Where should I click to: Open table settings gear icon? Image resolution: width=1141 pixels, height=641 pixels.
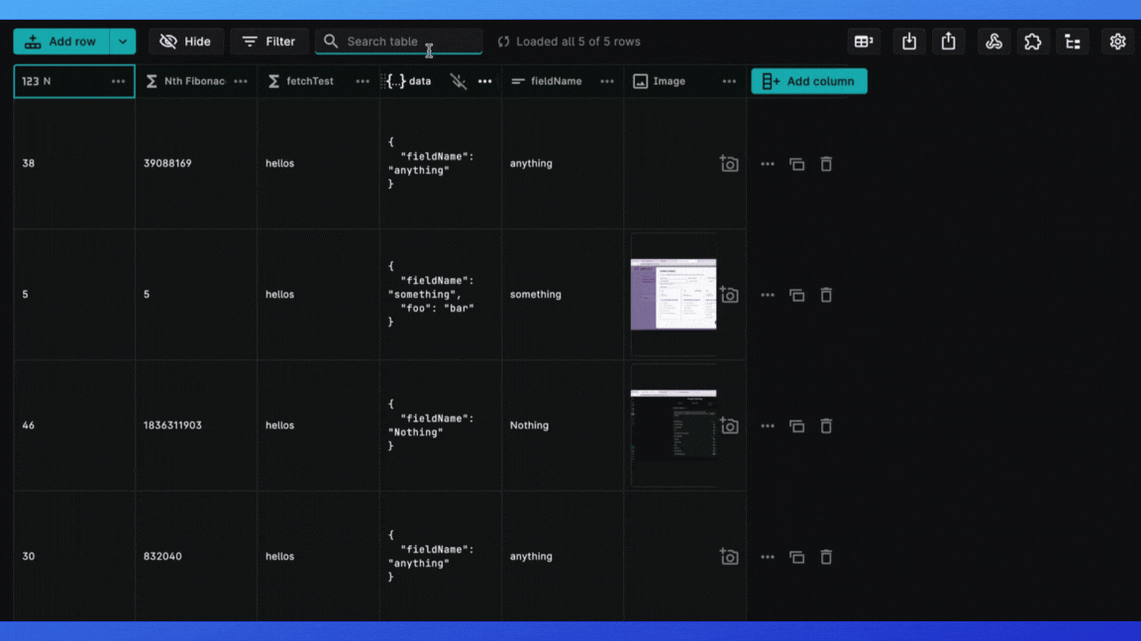[1117, 42]
